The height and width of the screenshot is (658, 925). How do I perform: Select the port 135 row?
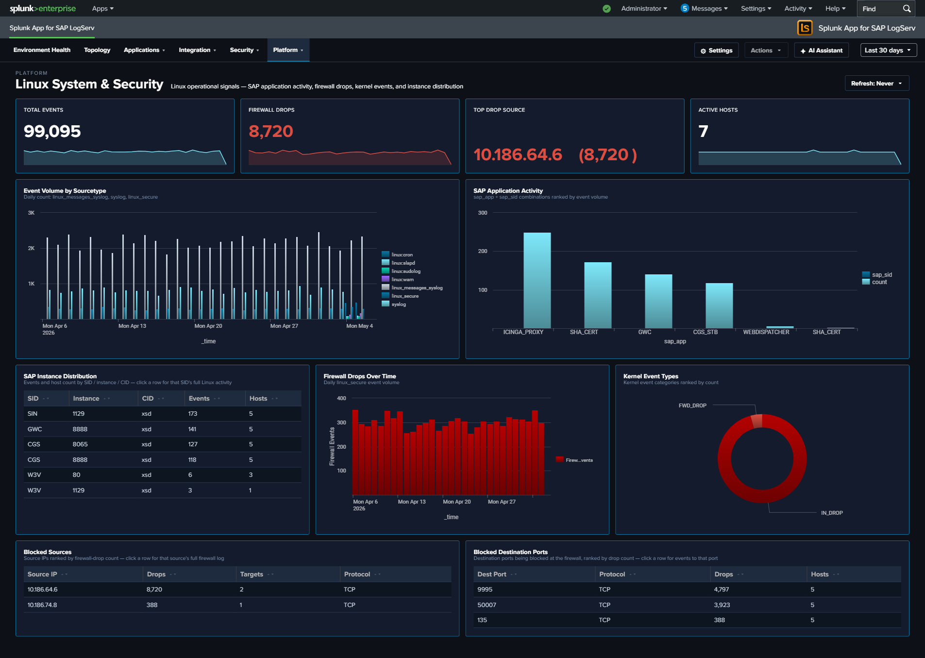[687, 620]
